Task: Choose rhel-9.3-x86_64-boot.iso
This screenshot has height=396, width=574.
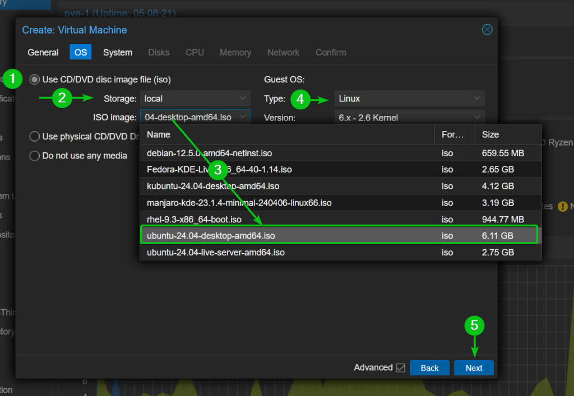Action: [340, 220]
